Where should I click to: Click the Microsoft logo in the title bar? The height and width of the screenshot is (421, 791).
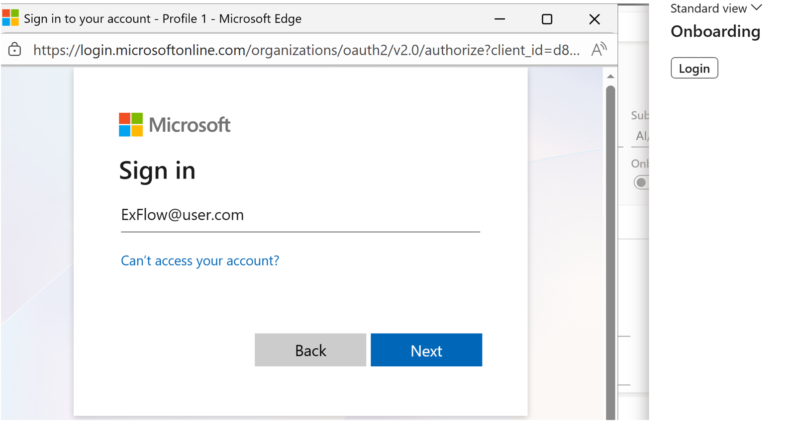(10, 18)
